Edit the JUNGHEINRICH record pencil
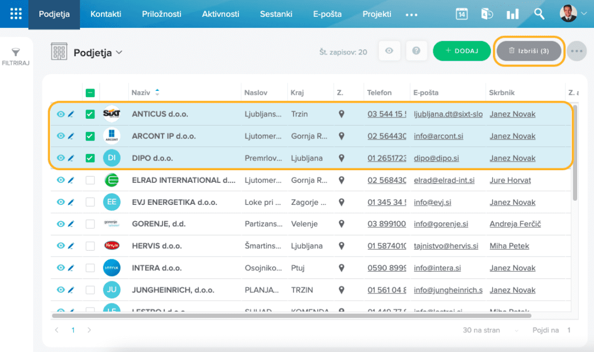The image size is (594, 352). pyautogui.click(x=71, y=290)
